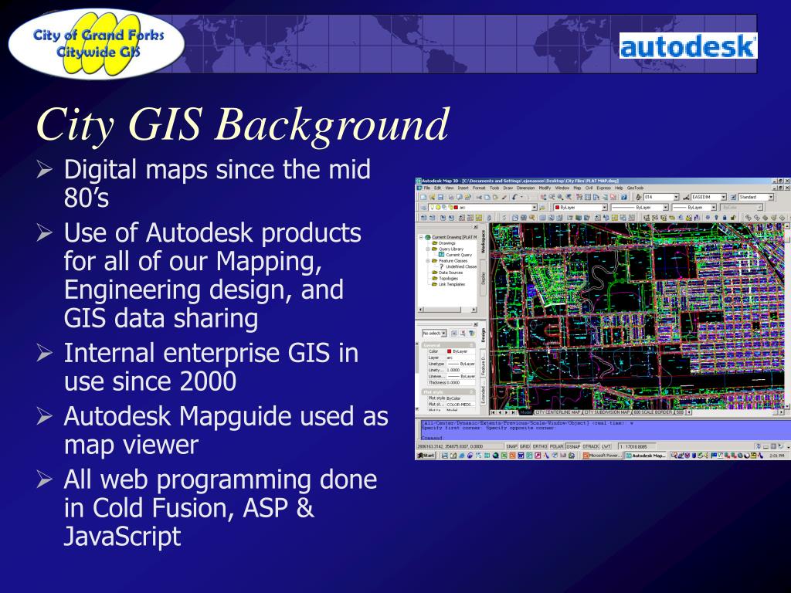Click the Match Properties brush icon
This screenshot has width=791, height=593.
tap(504, 197)
